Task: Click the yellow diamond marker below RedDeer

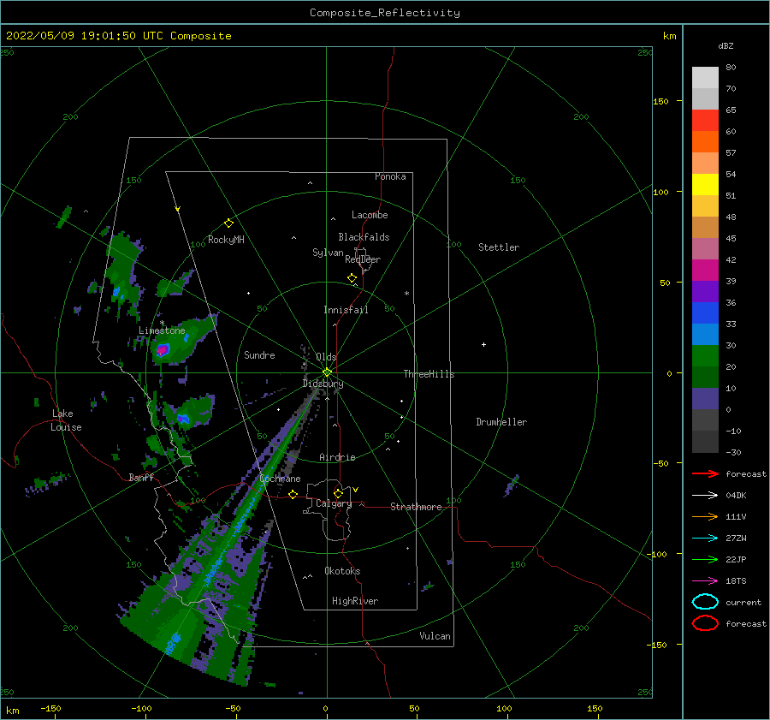Action: tap(352, 278)
